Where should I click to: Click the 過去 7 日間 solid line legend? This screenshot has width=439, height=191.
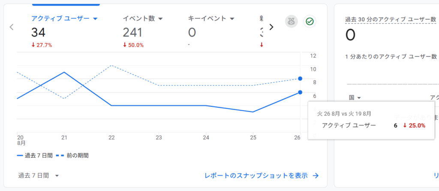click(35, 156)
